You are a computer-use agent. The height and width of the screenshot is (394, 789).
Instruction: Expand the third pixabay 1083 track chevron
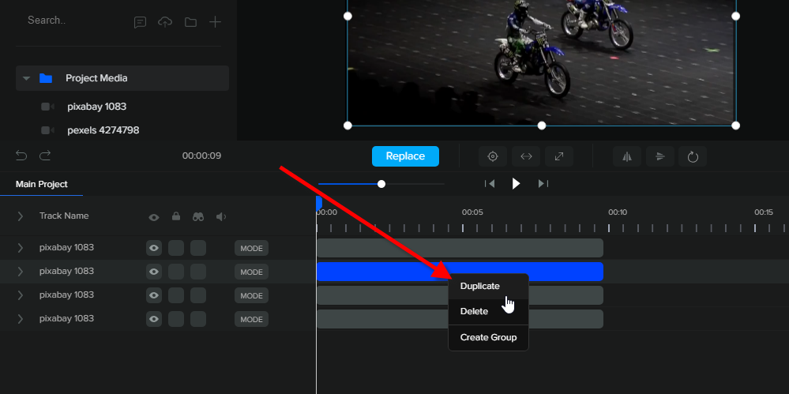(x=20, y=295)
